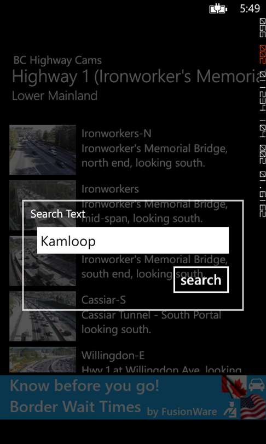Click the car icon in ad banner
Screen dimensions: 266x444
257,385
